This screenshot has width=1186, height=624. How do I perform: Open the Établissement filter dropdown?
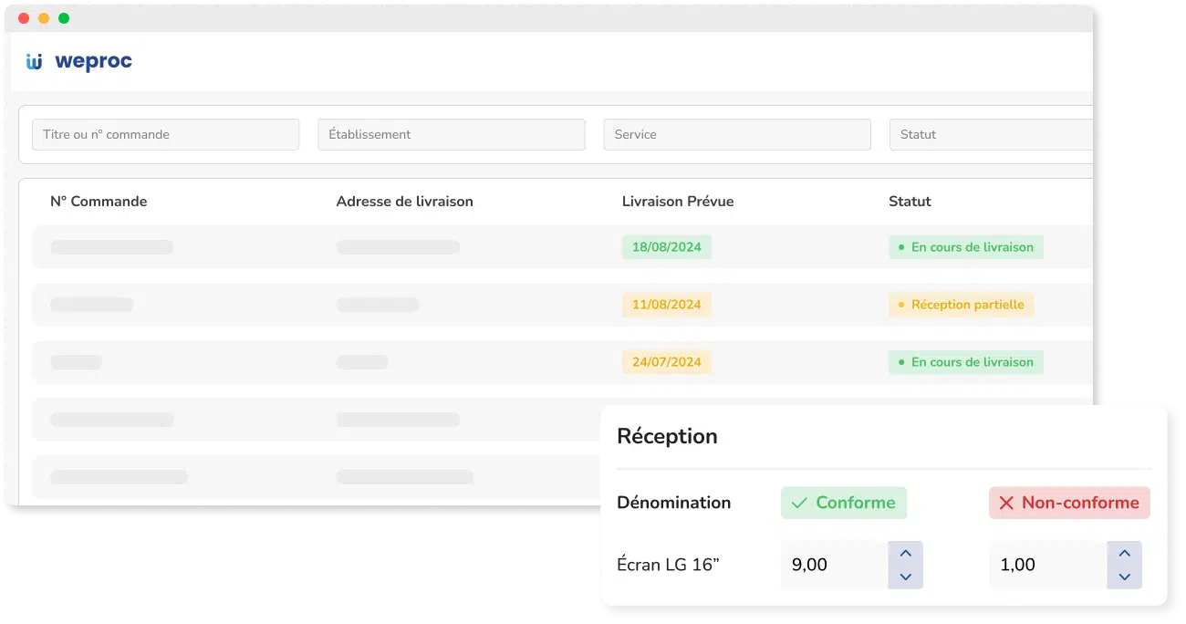451,134
